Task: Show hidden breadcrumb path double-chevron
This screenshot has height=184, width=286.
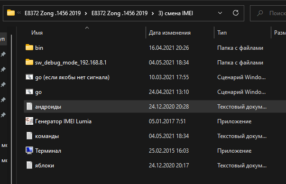Action: click(x=19, y=13)
